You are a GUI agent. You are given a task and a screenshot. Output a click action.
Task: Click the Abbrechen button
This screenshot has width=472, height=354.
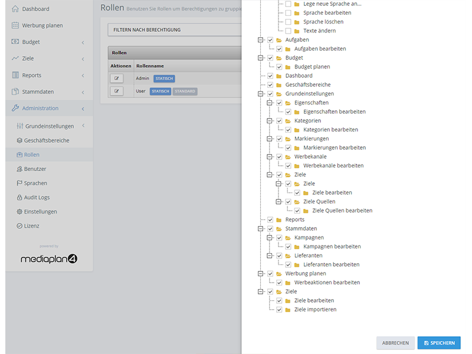tap(395, 343)
